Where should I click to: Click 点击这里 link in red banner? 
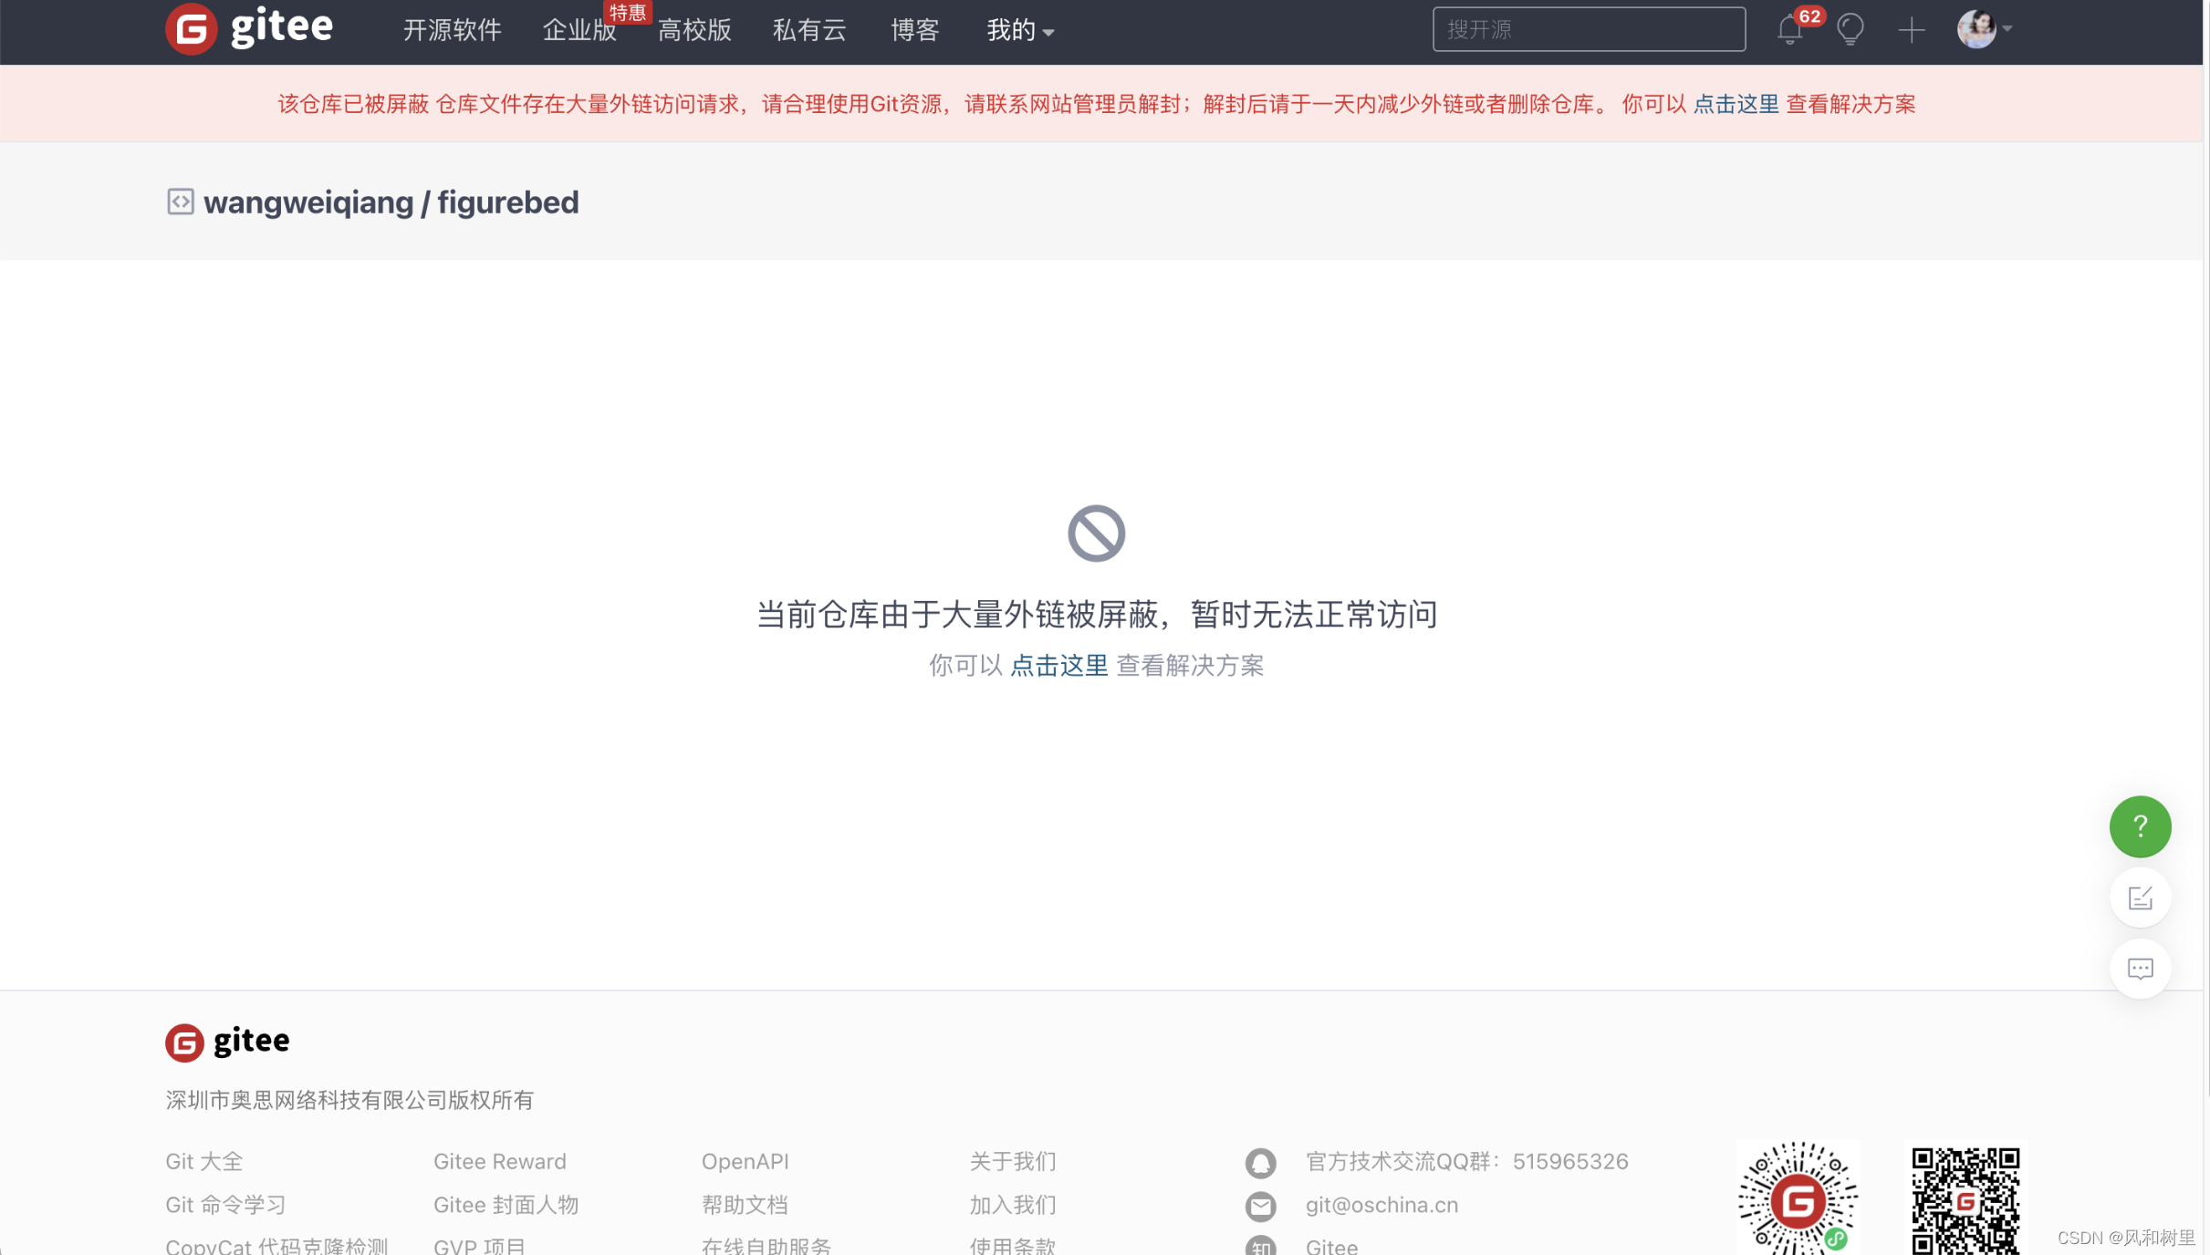click(x=1736, y=104)
